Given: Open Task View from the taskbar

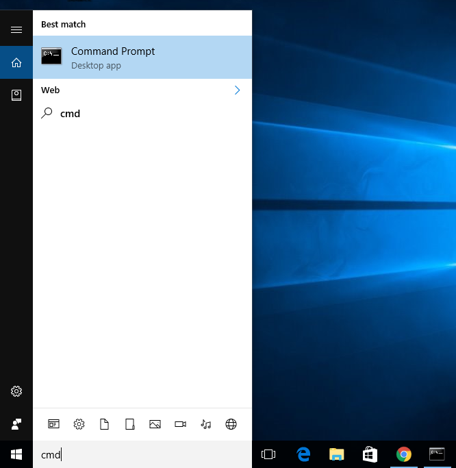Looking at the screenshot, I should coord(268,454).
